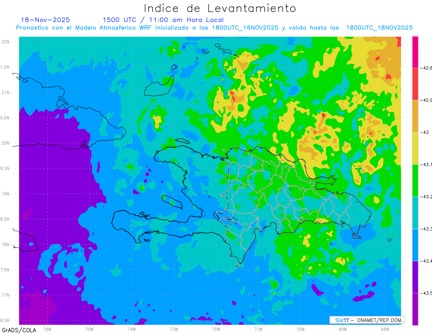Click the -43.5 legend value

point(427,293)
